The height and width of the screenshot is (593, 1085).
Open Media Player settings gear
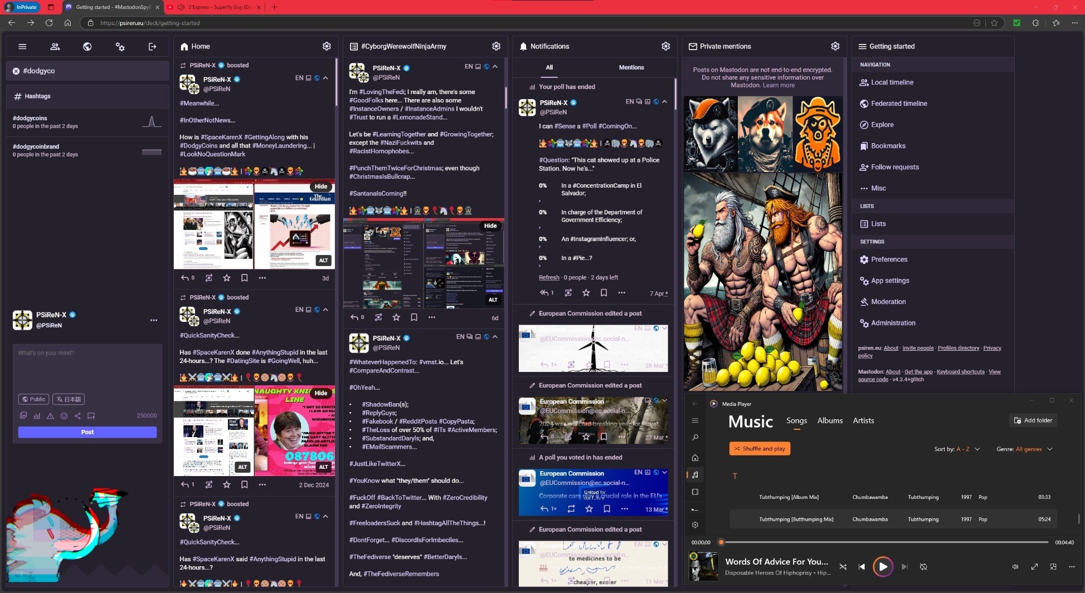click(x=695, y=525)
